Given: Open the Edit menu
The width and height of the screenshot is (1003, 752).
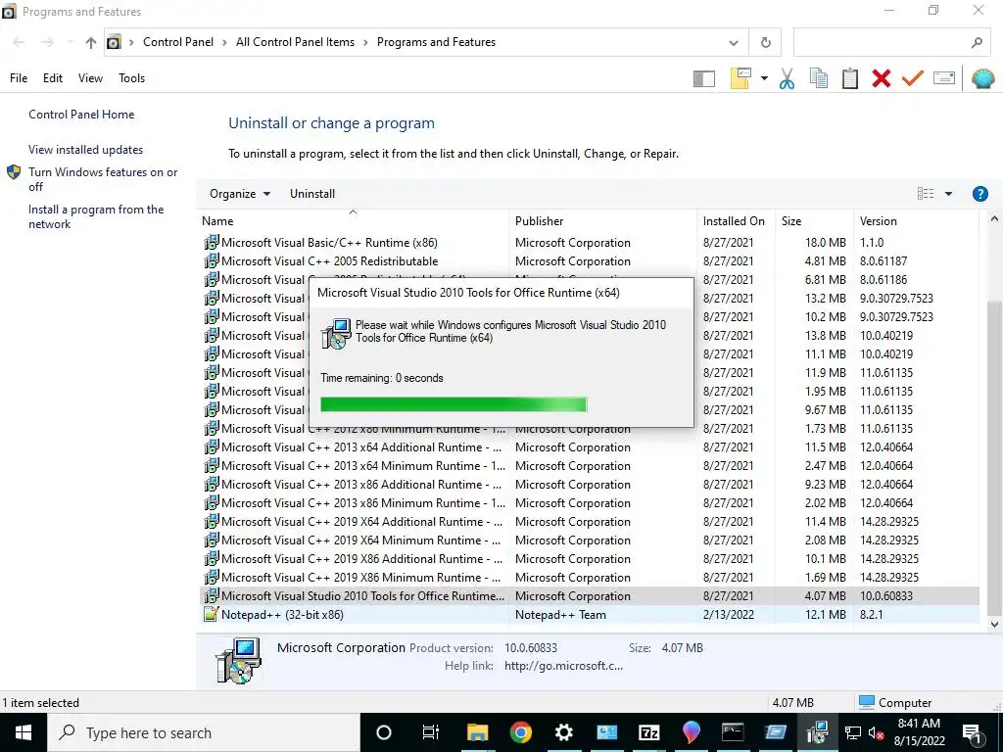Looking at the screenshot, I should pos(53,78).
